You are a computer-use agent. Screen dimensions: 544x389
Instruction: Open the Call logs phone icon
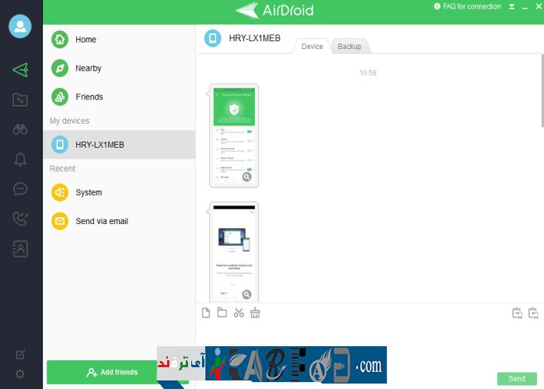[x=21, y=219]
